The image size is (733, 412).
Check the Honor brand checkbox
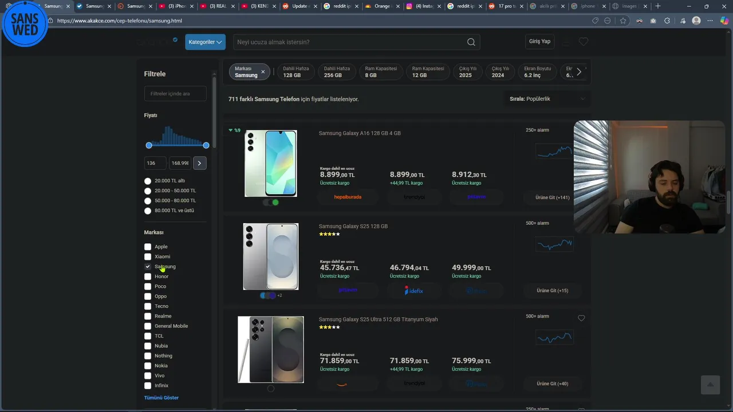(x=148, y=276)
